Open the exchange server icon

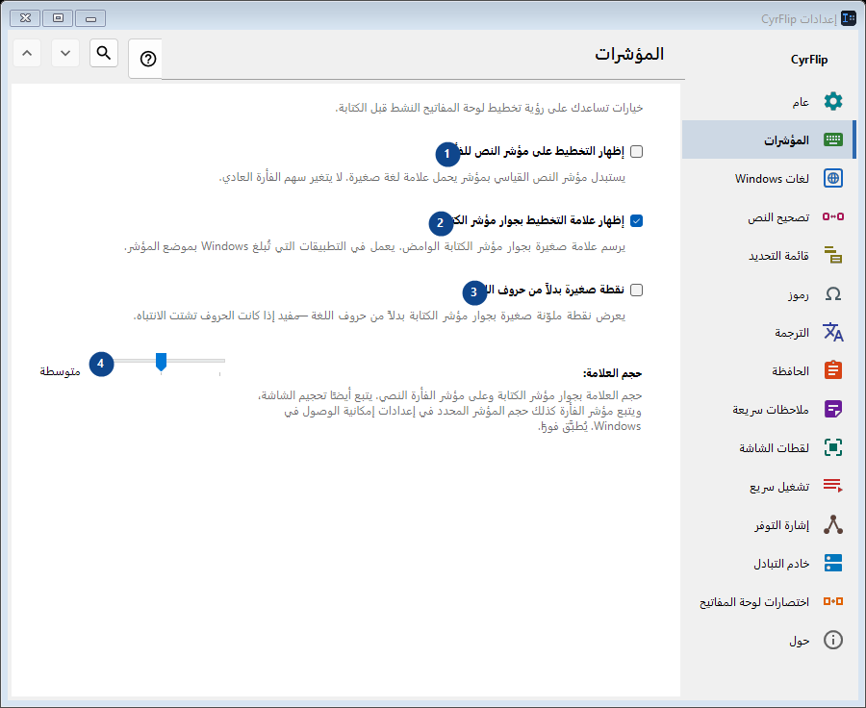833,563
